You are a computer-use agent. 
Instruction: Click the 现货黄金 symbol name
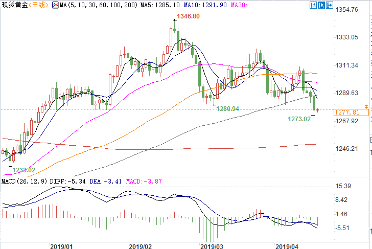coord(13,5)
